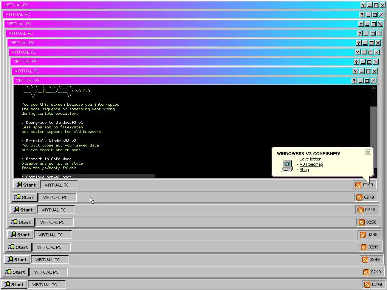Choose Restart in Safe Mode option

(x=46, y=159)
